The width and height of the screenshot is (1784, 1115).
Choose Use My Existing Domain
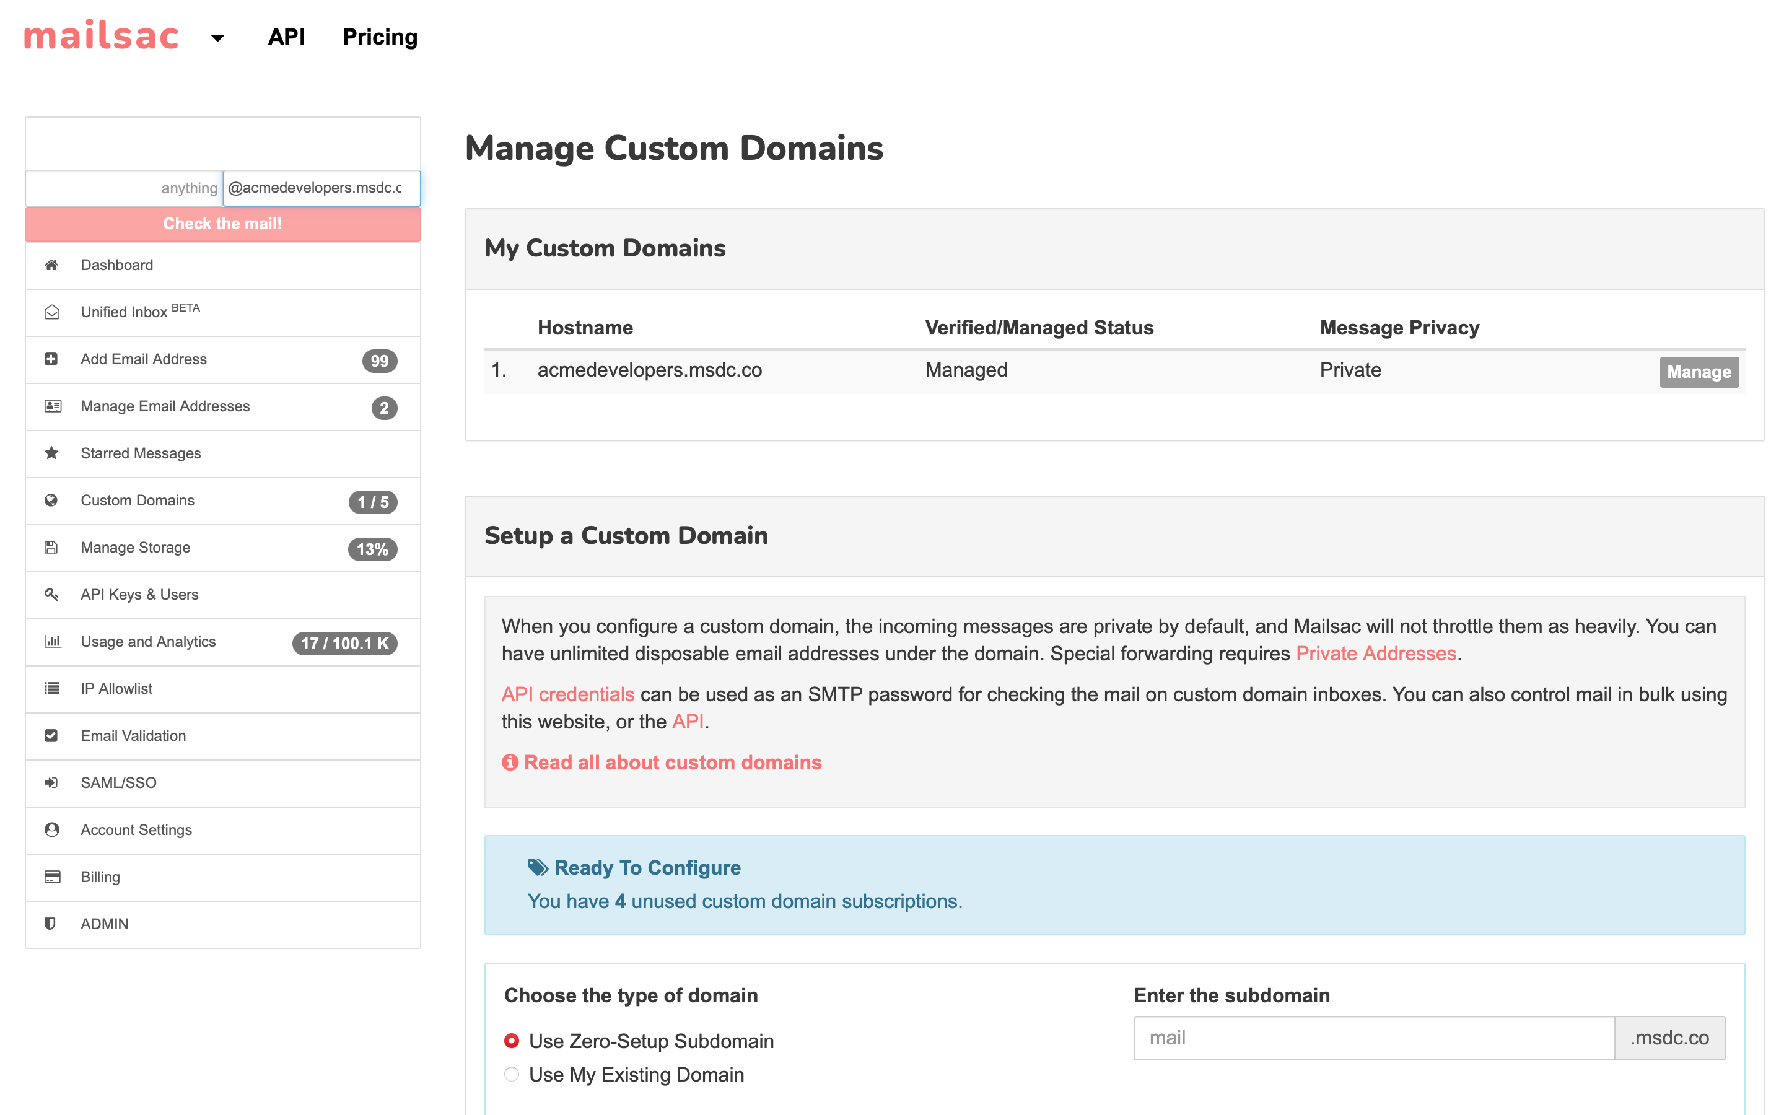[511, 1075]
